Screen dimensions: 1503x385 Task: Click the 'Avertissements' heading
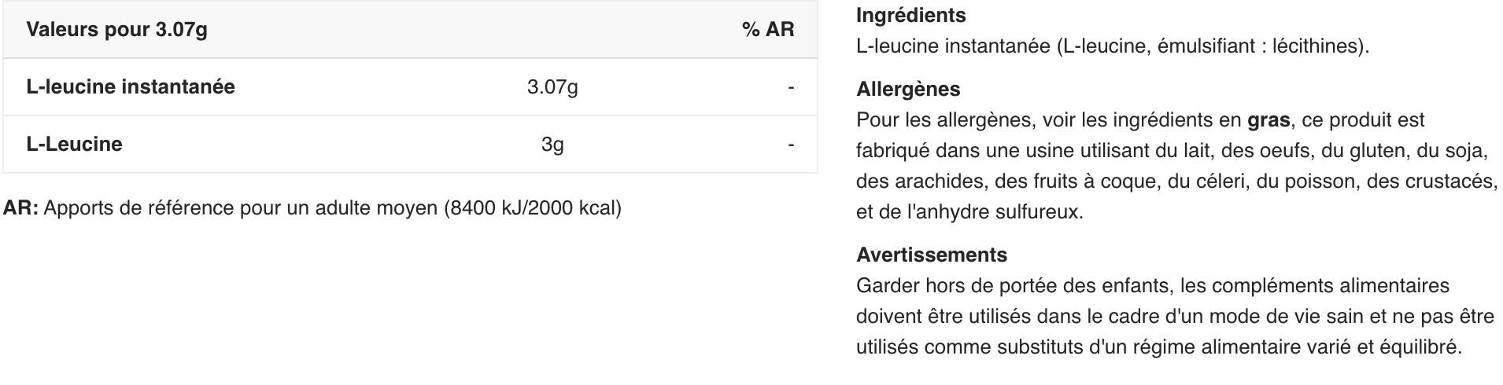pyautogui.click(x=932, y=255)
